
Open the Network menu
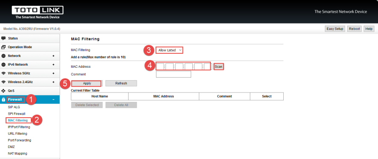coord(30,56)
